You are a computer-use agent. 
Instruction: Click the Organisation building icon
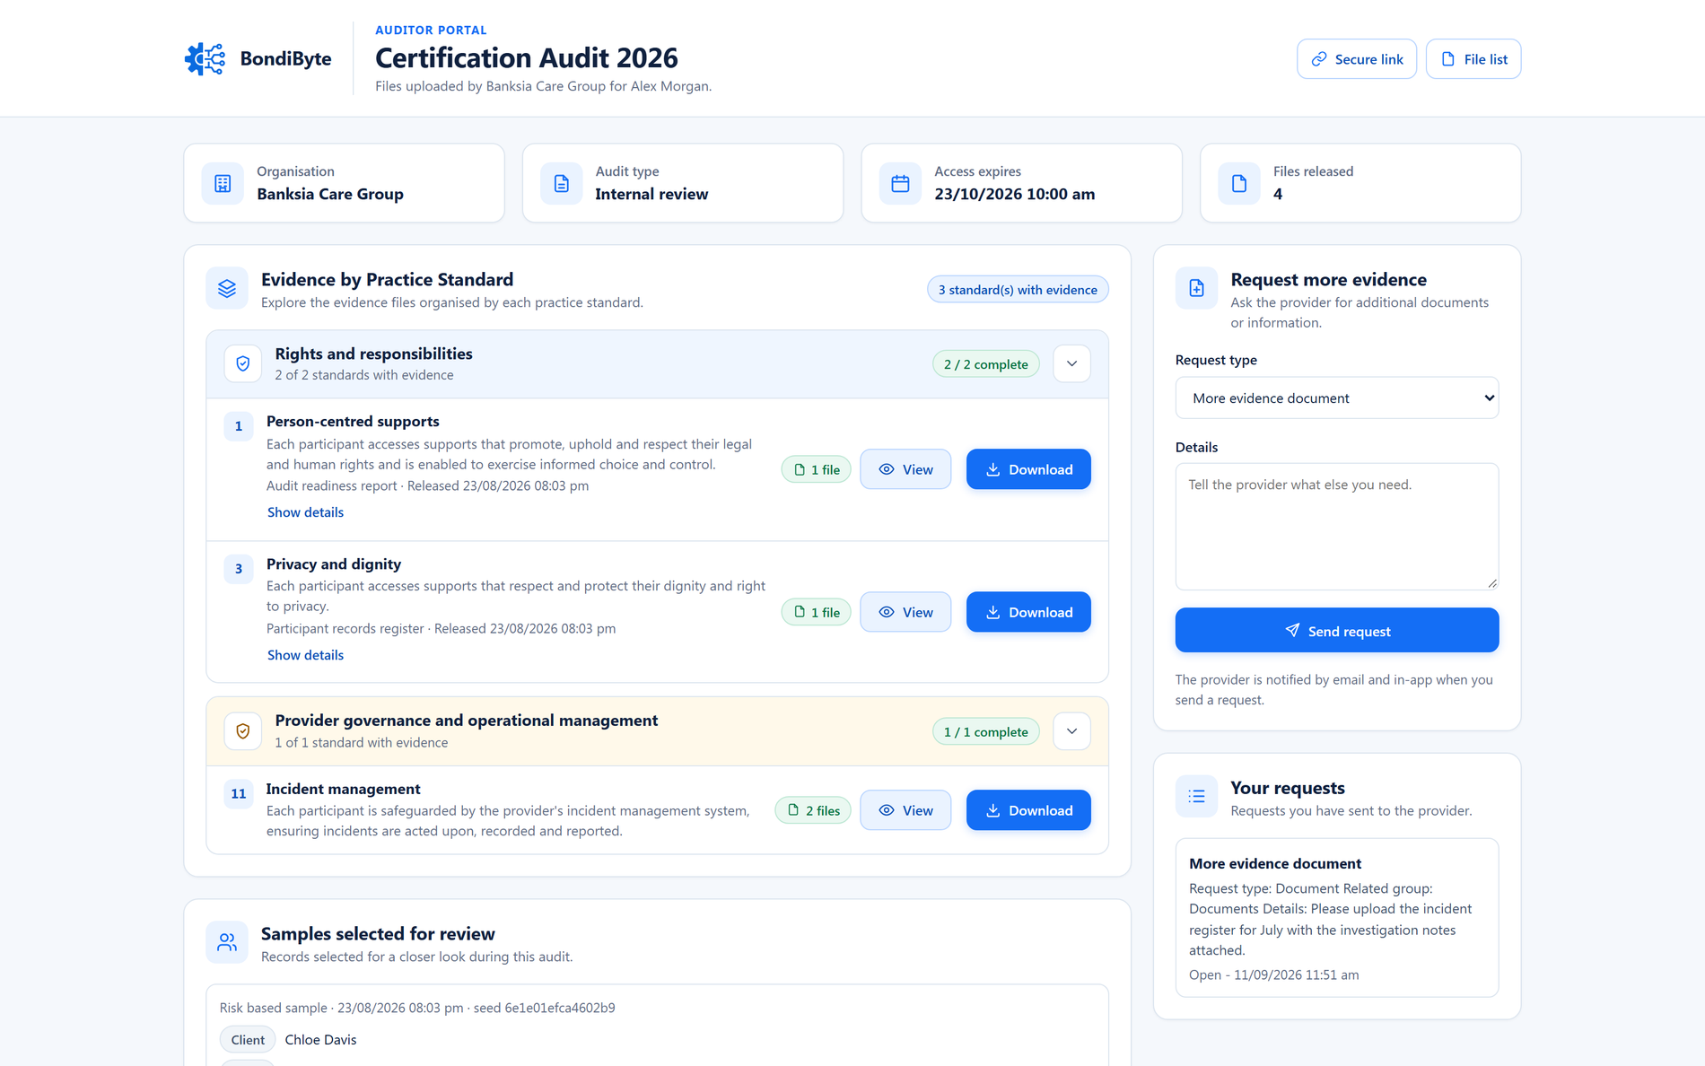(x=223, y=183)
